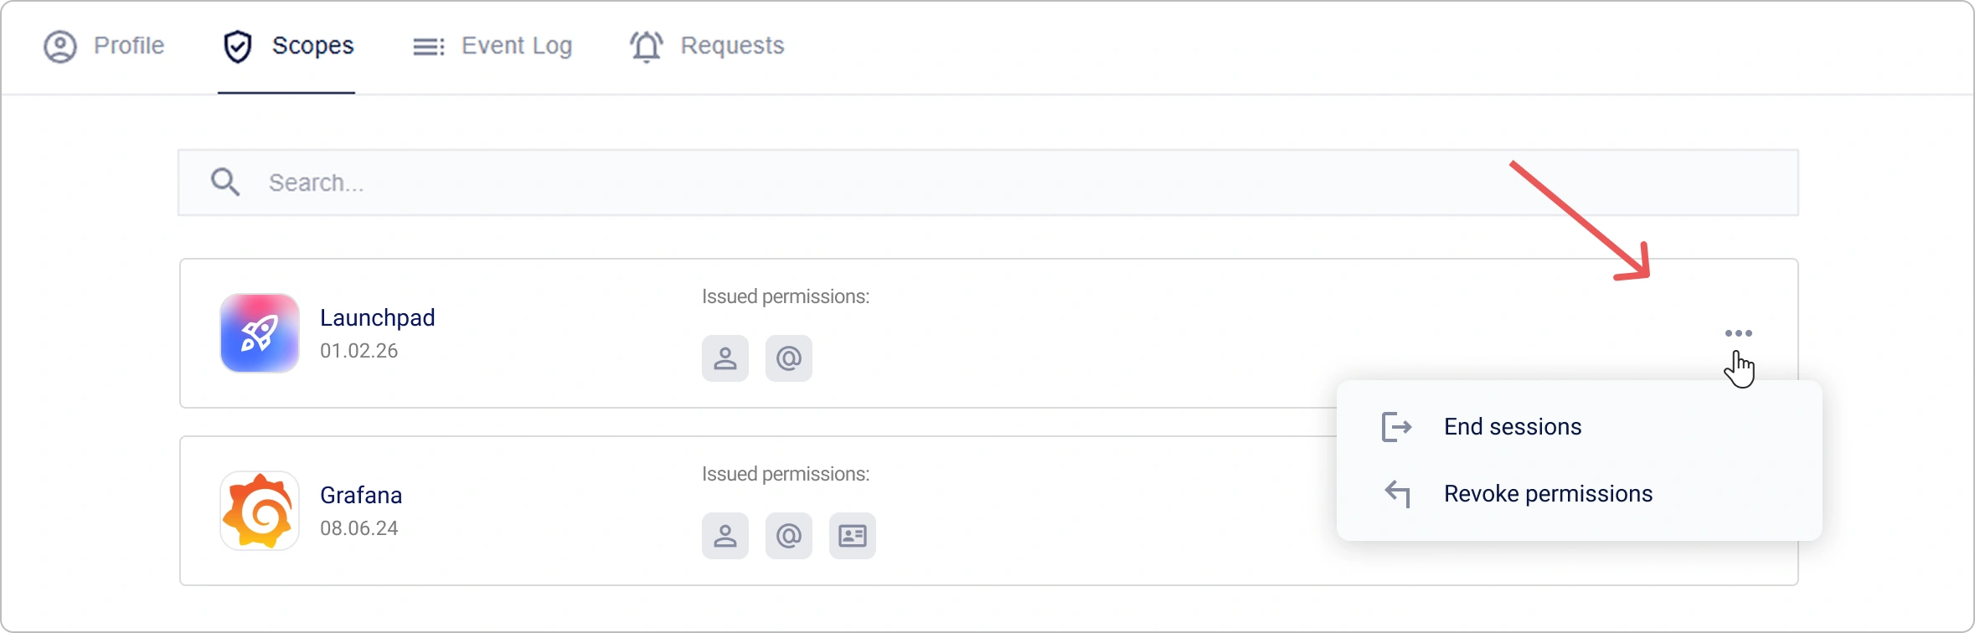Click the Grafana app name
The width and height of the screenshot is (1975, 633).
click(361, 495)
